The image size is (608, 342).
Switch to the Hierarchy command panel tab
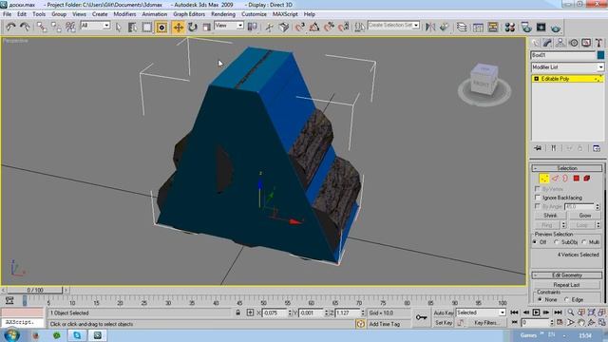[560, 43]
